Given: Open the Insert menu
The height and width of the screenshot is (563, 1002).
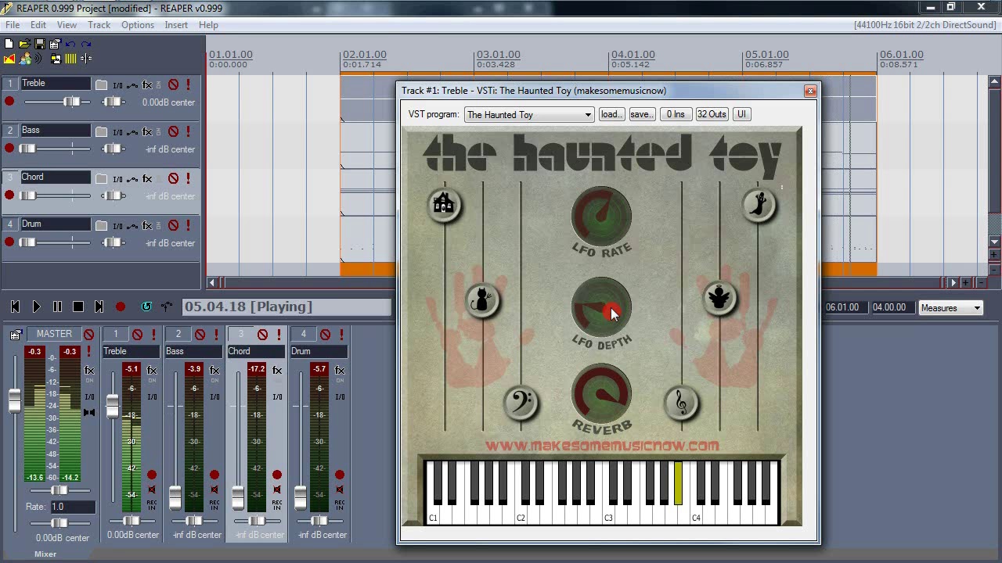Looking at the screenshot, I should click(176, 25).
